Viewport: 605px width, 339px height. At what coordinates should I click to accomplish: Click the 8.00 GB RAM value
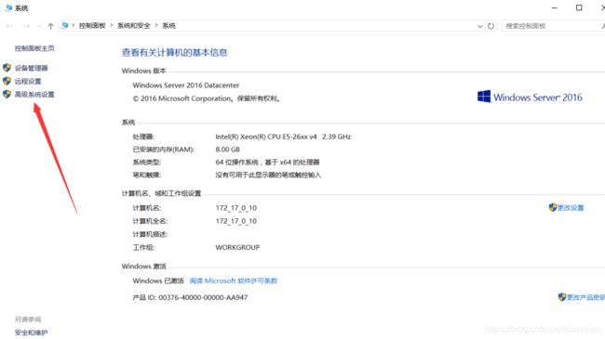coord(228,150)
